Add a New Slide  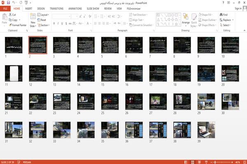(x=33, y=21)
